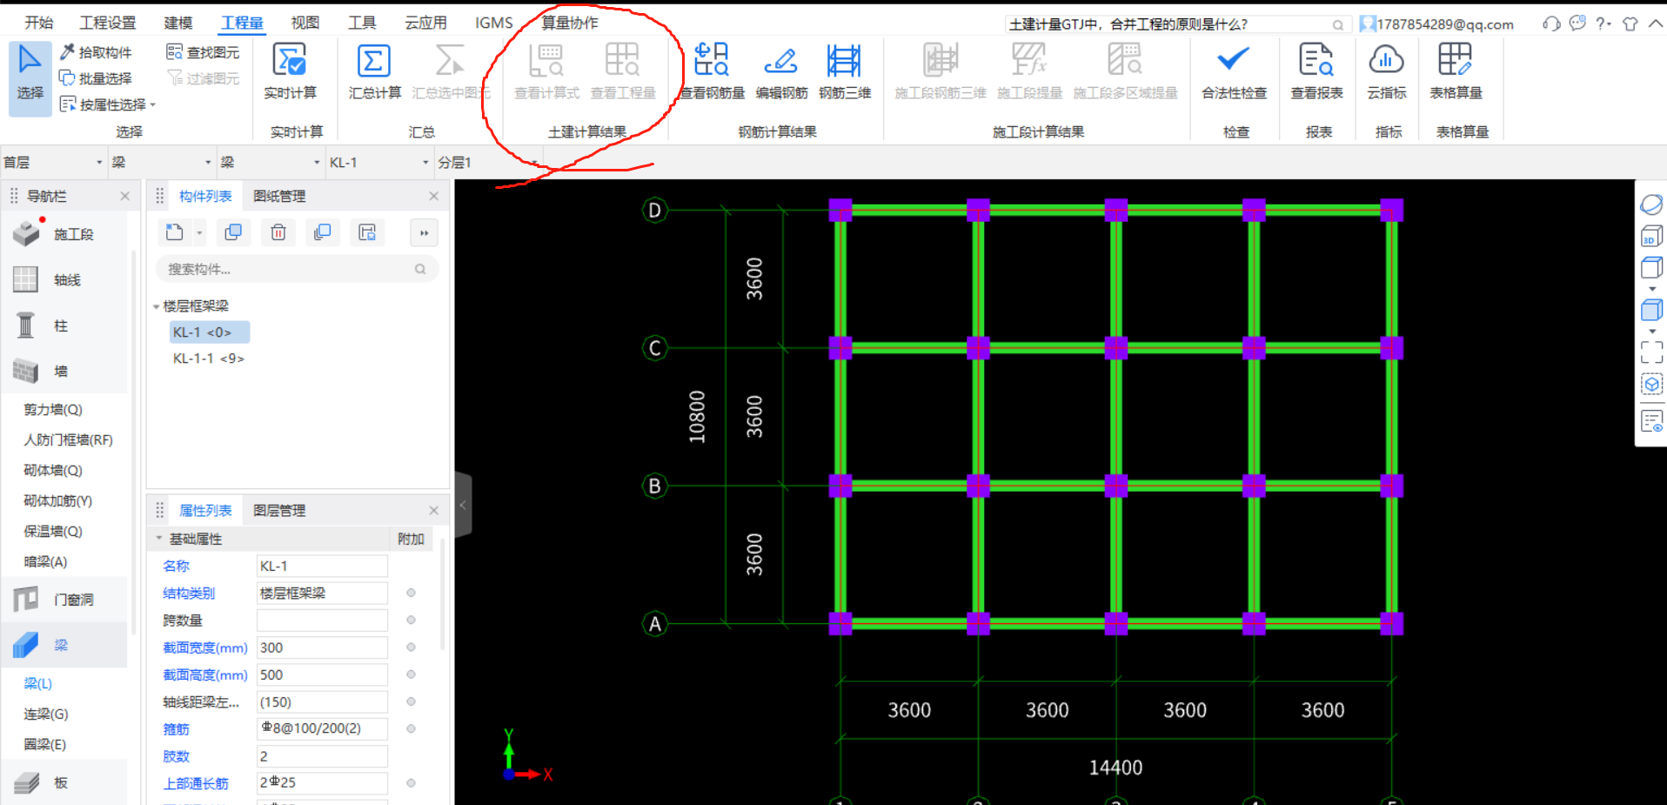Viewport: 1667px width, 805px height.
Task: Select 梁(L) item
Action: pyautogui.click(x=38, y=683)
